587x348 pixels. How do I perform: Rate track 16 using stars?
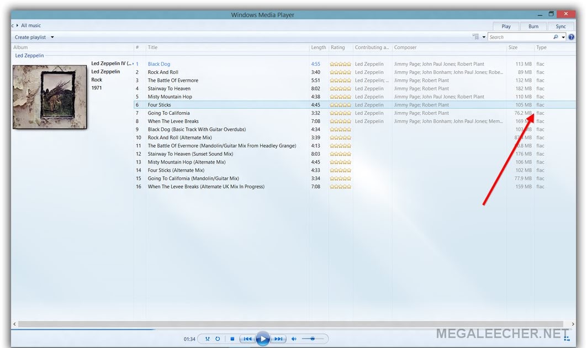coord(340,187)
